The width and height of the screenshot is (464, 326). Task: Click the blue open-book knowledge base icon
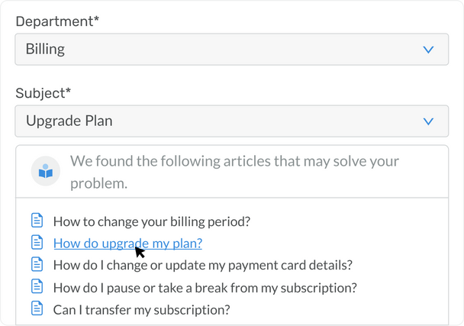coord(46,171)
